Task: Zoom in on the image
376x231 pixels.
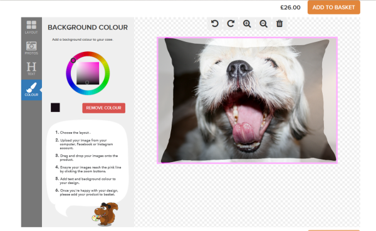Action: pyautogui.click(x=247, y=24)
